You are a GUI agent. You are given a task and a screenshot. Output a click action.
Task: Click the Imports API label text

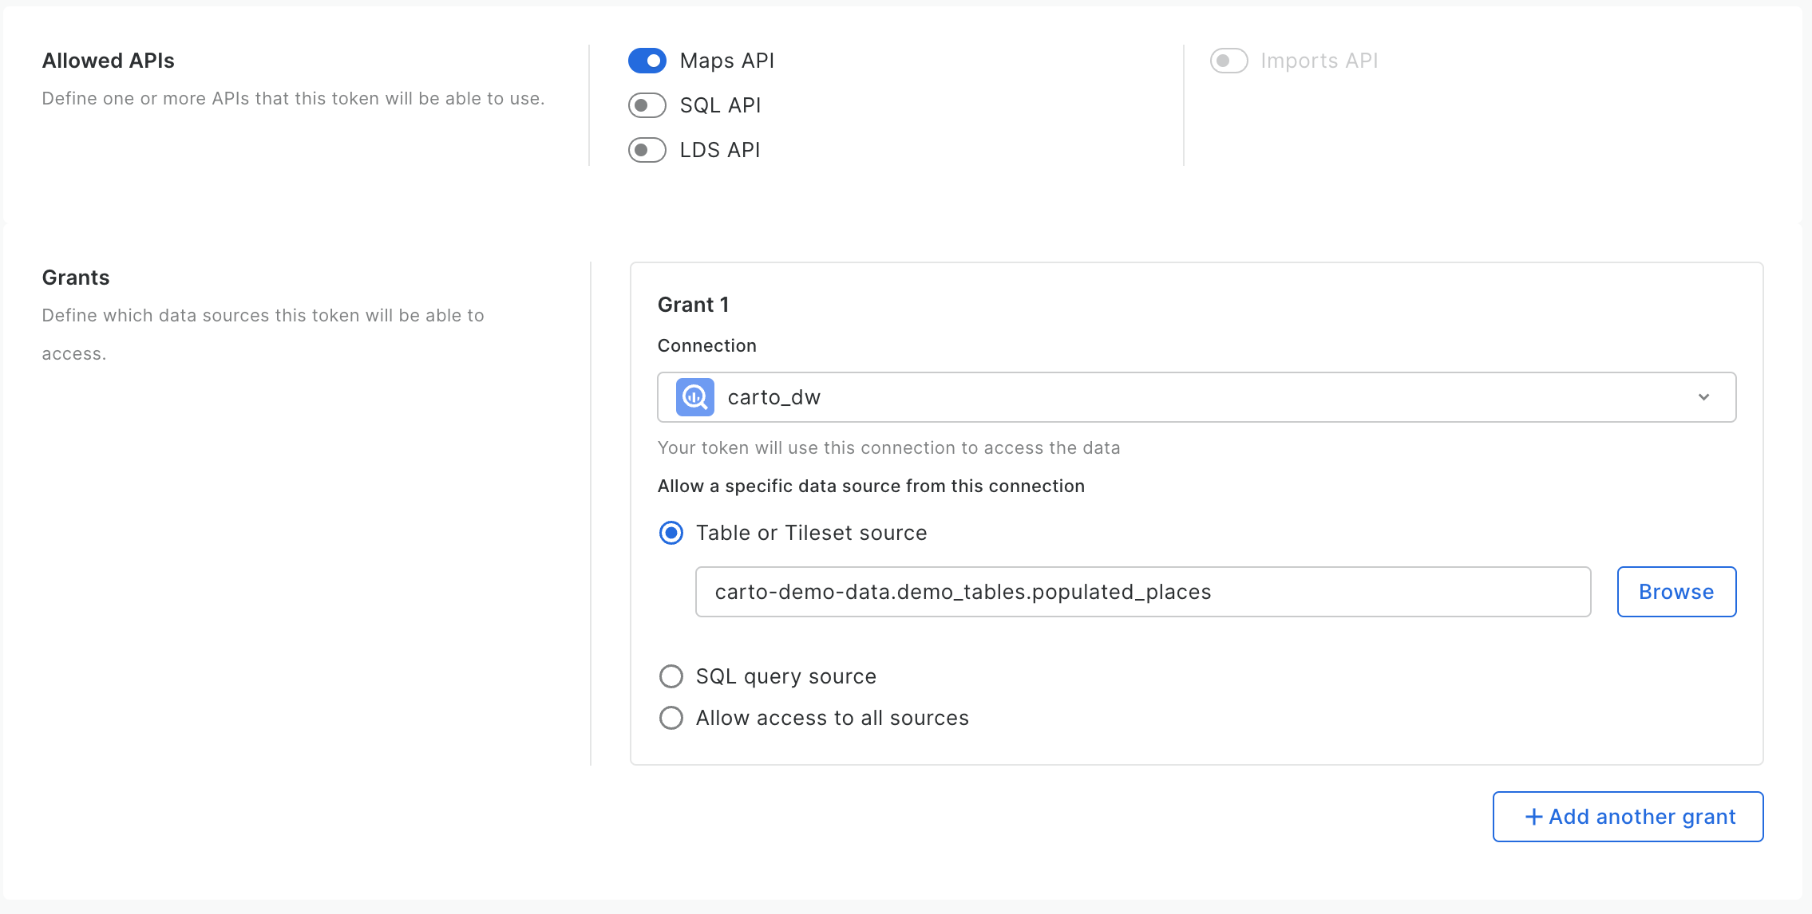point(1319,61)
